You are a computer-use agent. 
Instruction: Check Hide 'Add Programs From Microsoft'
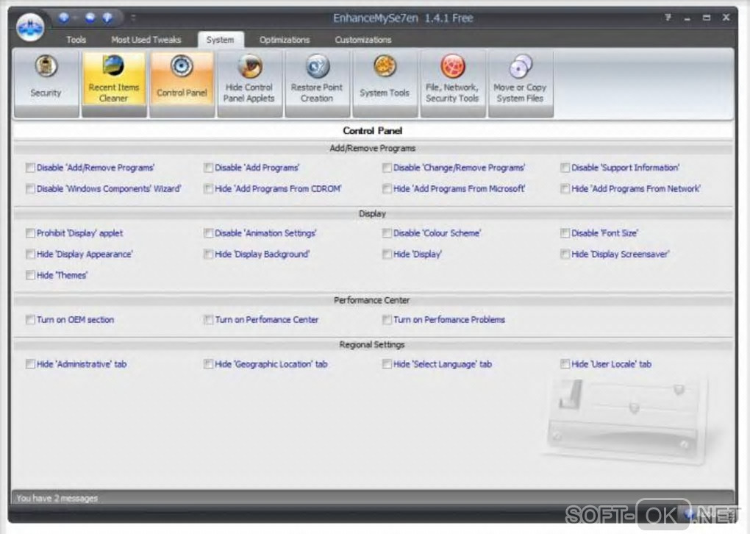pos(387,188)
